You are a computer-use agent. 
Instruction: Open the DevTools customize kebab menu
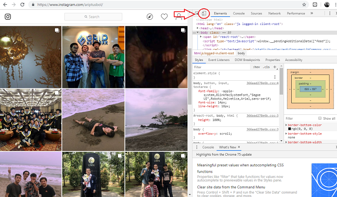coord(330,13)
